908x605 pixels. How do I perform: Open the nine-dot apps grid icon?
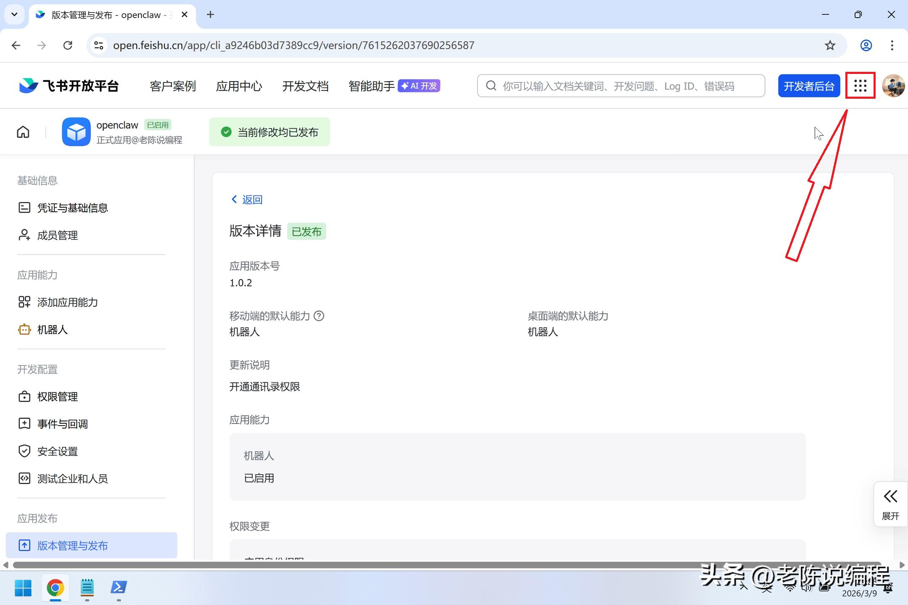tap(860, 86)
